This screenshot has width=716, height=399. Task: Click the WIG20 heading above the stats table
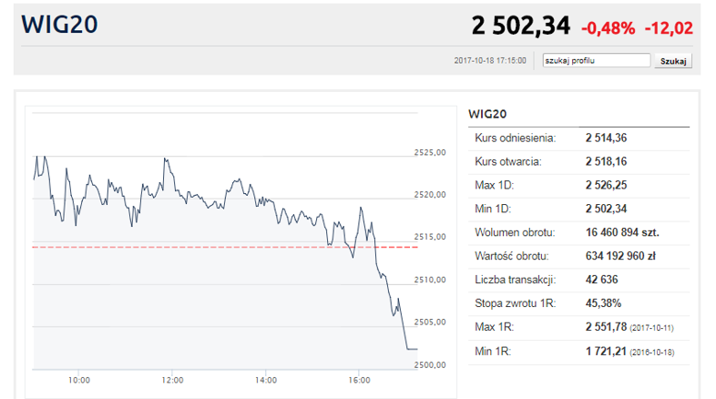(486, 115)
